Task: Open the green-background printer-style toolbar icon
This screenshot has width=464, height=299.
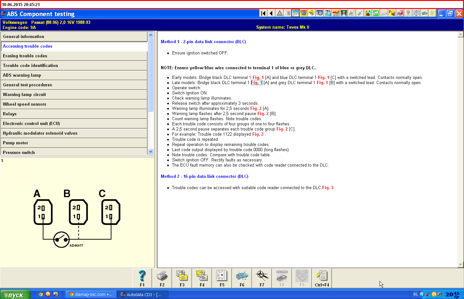Action: pyautogui.click(x=376, y=13)
